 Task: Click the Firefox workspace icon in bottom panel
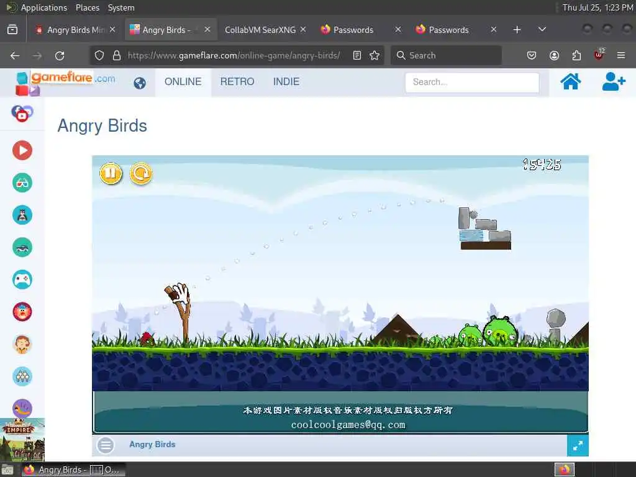click(x=564, y=470)
